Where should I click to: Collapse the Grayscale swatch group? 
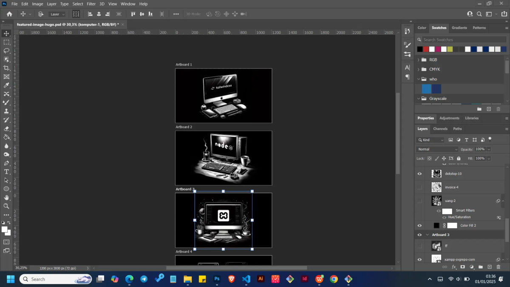click(x=419, y=99)
